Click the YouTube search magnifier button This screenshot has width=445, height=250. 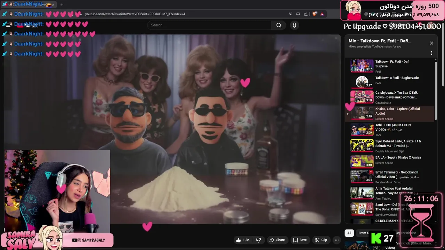[x=279, y=25]
